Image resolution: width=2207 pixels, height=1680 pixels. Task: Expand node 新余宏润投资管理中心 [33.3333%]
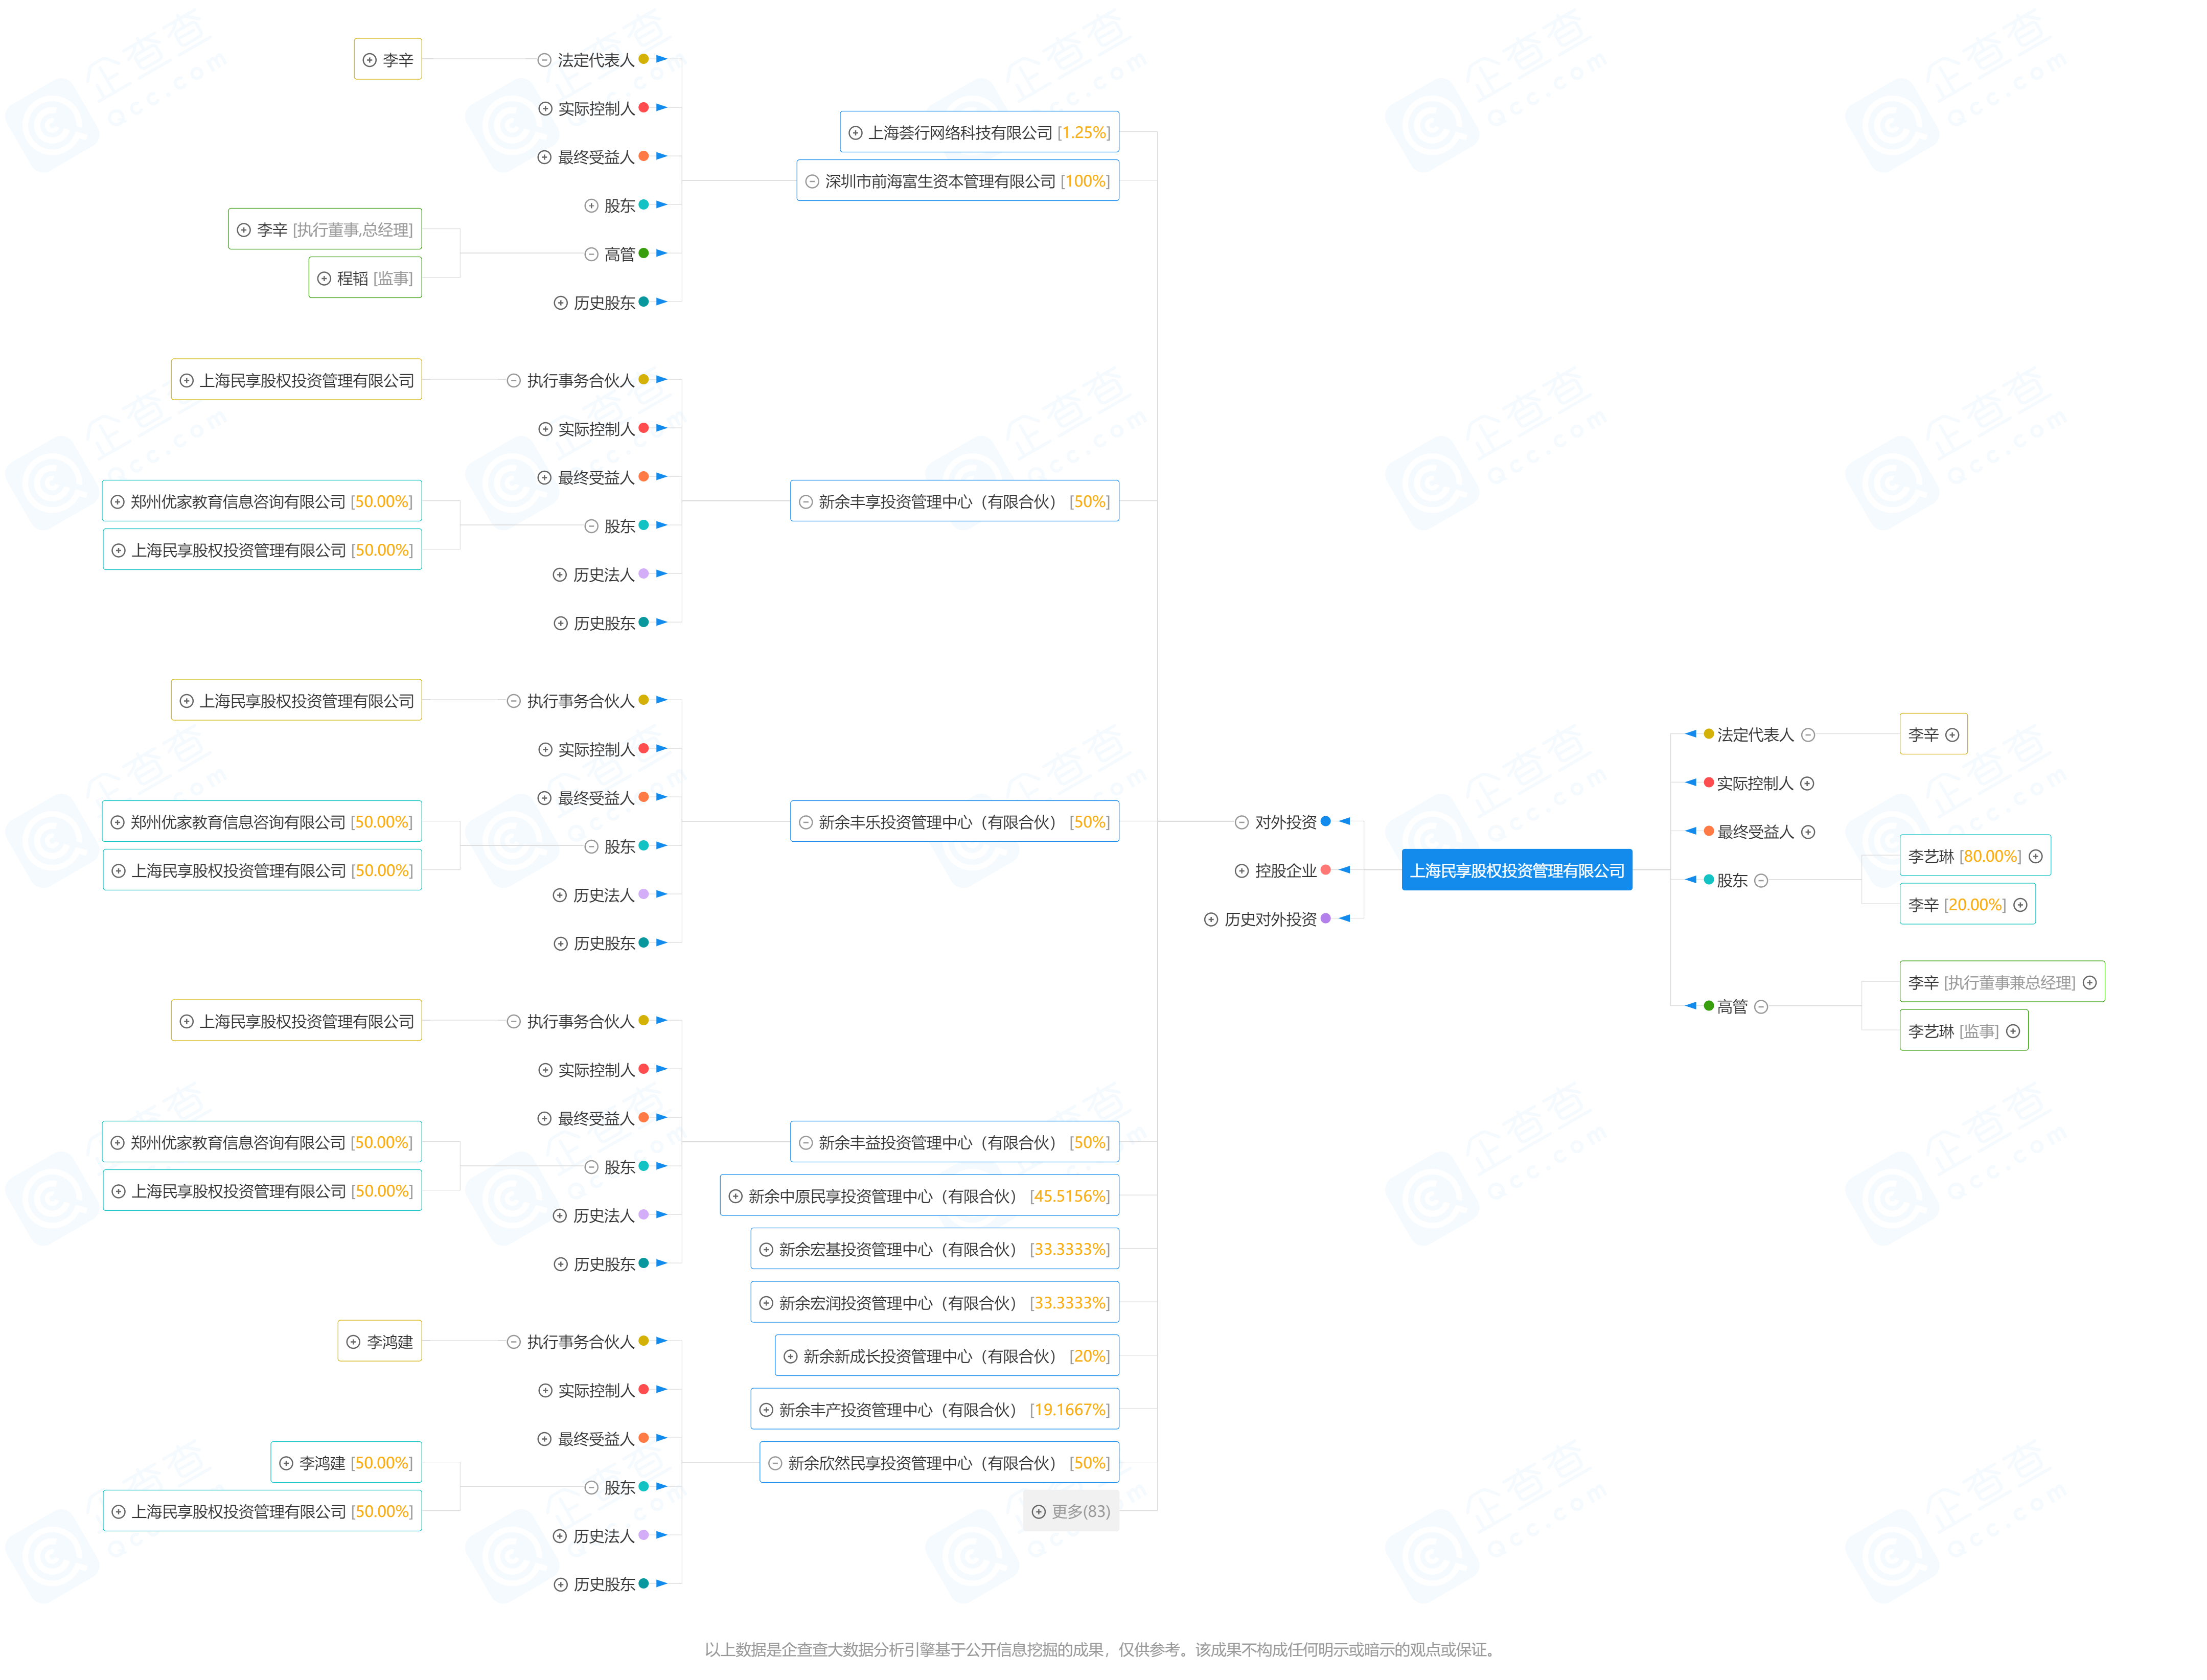point(766,1303)
